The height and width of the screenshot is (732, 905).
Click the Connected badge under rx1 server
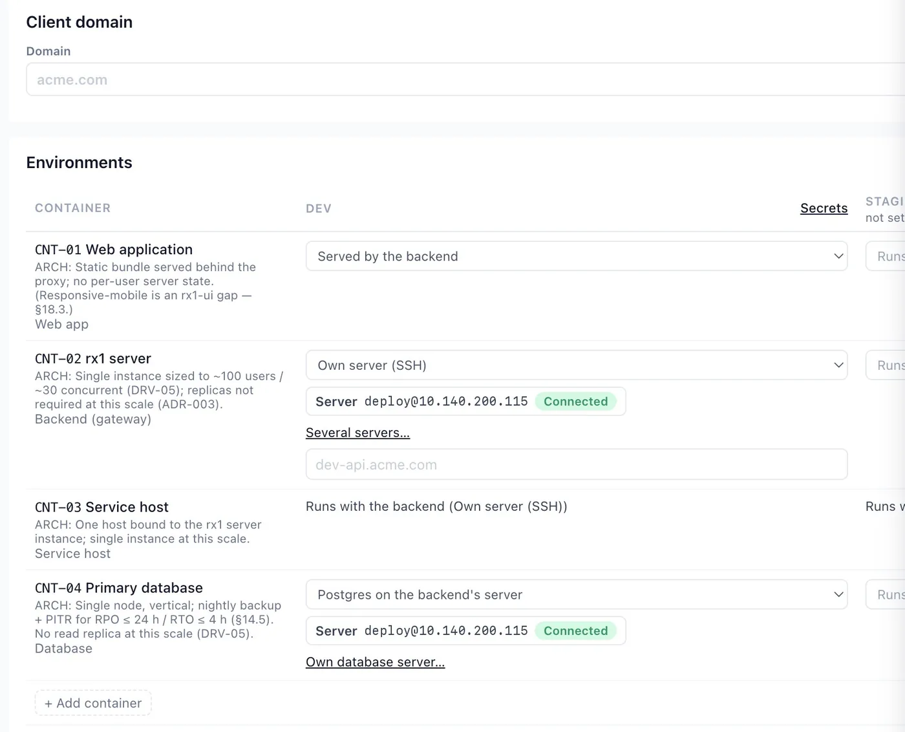tap(575, 402)
